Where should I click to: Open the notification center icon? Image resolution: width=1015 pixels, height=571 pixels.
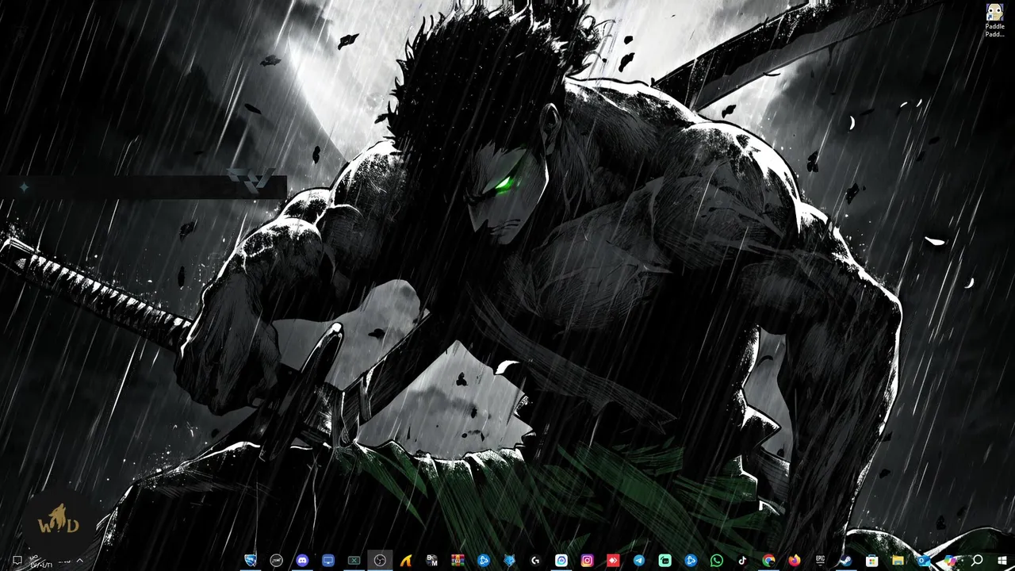point(17,561)
